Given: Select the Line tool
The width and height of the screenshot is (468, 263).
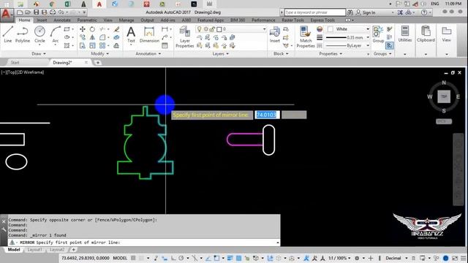Looking at the screenshot, I should [8, 34].
